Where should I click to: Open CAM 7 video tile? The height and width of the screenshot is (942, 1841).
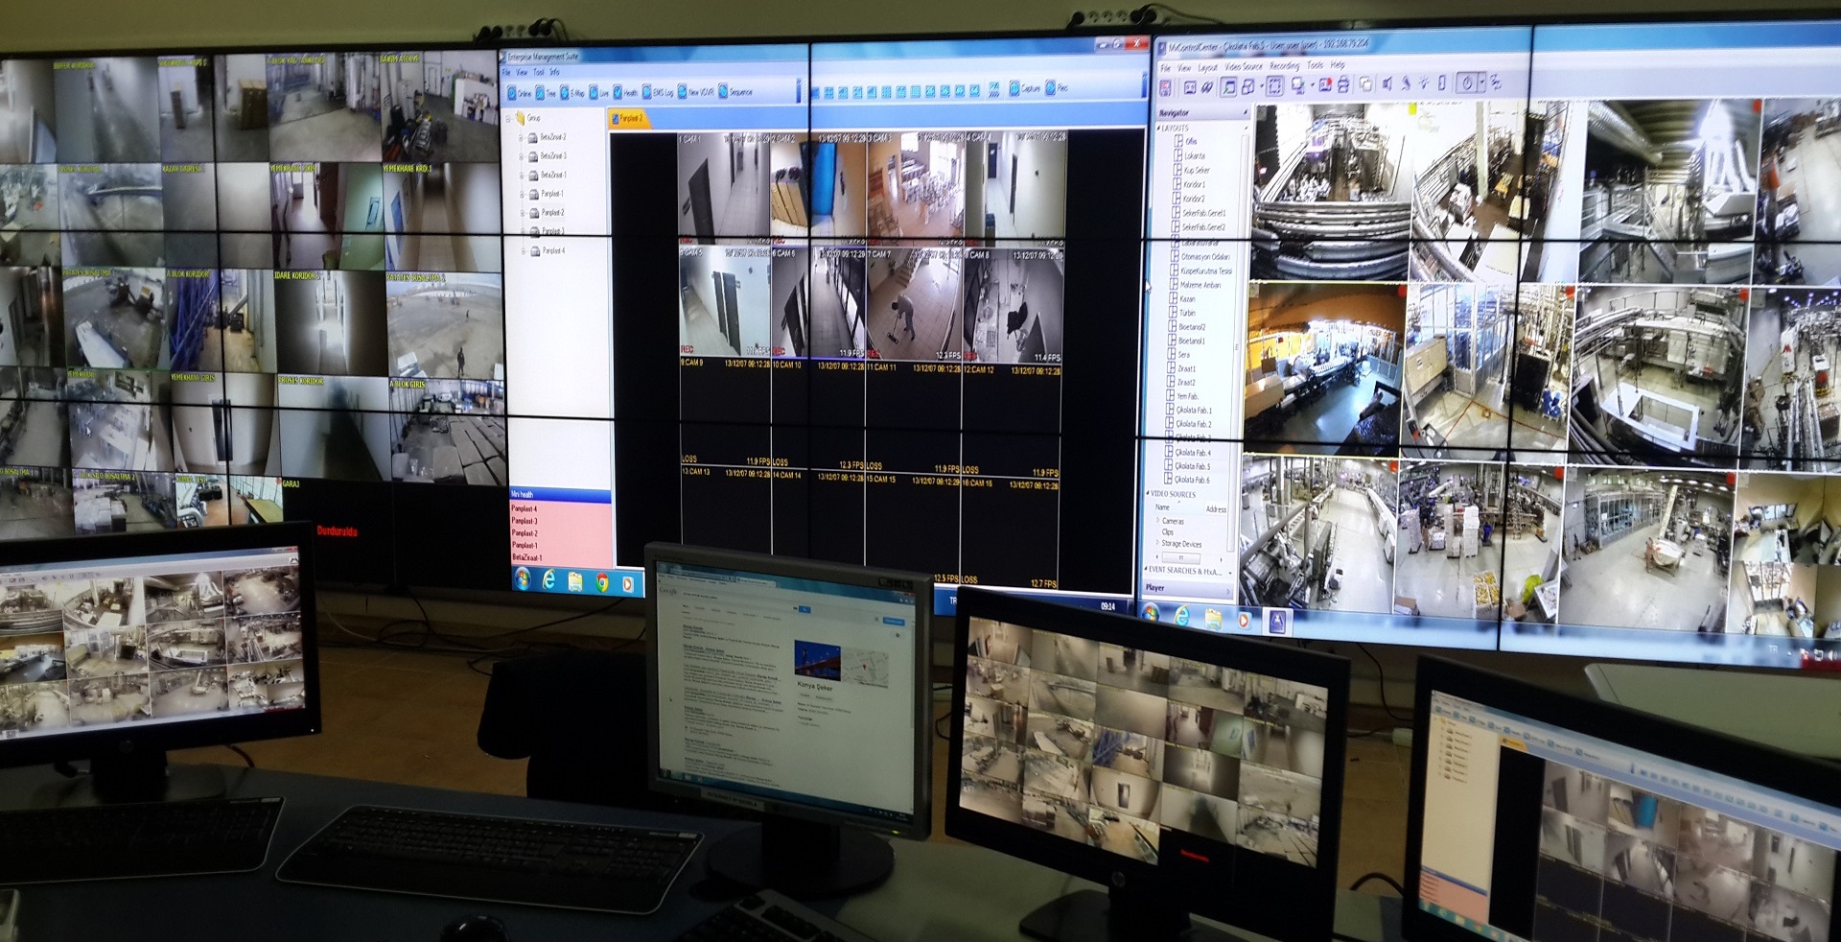coord(914,302)
